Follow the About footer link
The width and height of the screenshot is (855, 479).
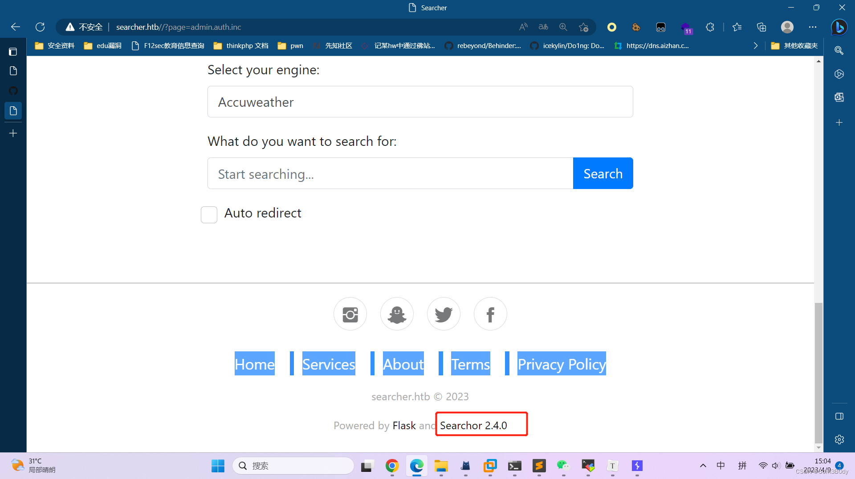coord(403,364)
